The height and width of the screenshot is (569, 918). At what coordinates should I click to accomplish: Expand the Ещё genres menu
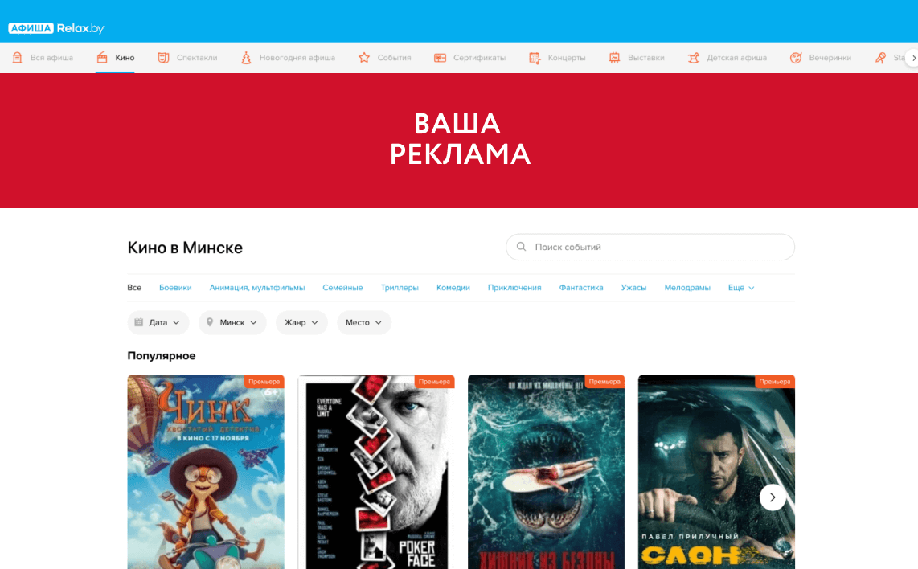pos(741,288)
